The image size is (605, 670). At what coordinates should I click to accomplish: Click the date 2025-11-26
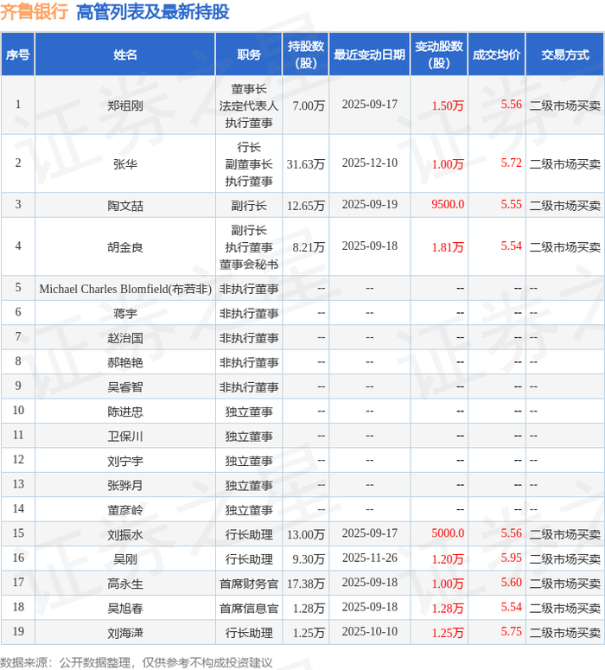click(370, 558)
